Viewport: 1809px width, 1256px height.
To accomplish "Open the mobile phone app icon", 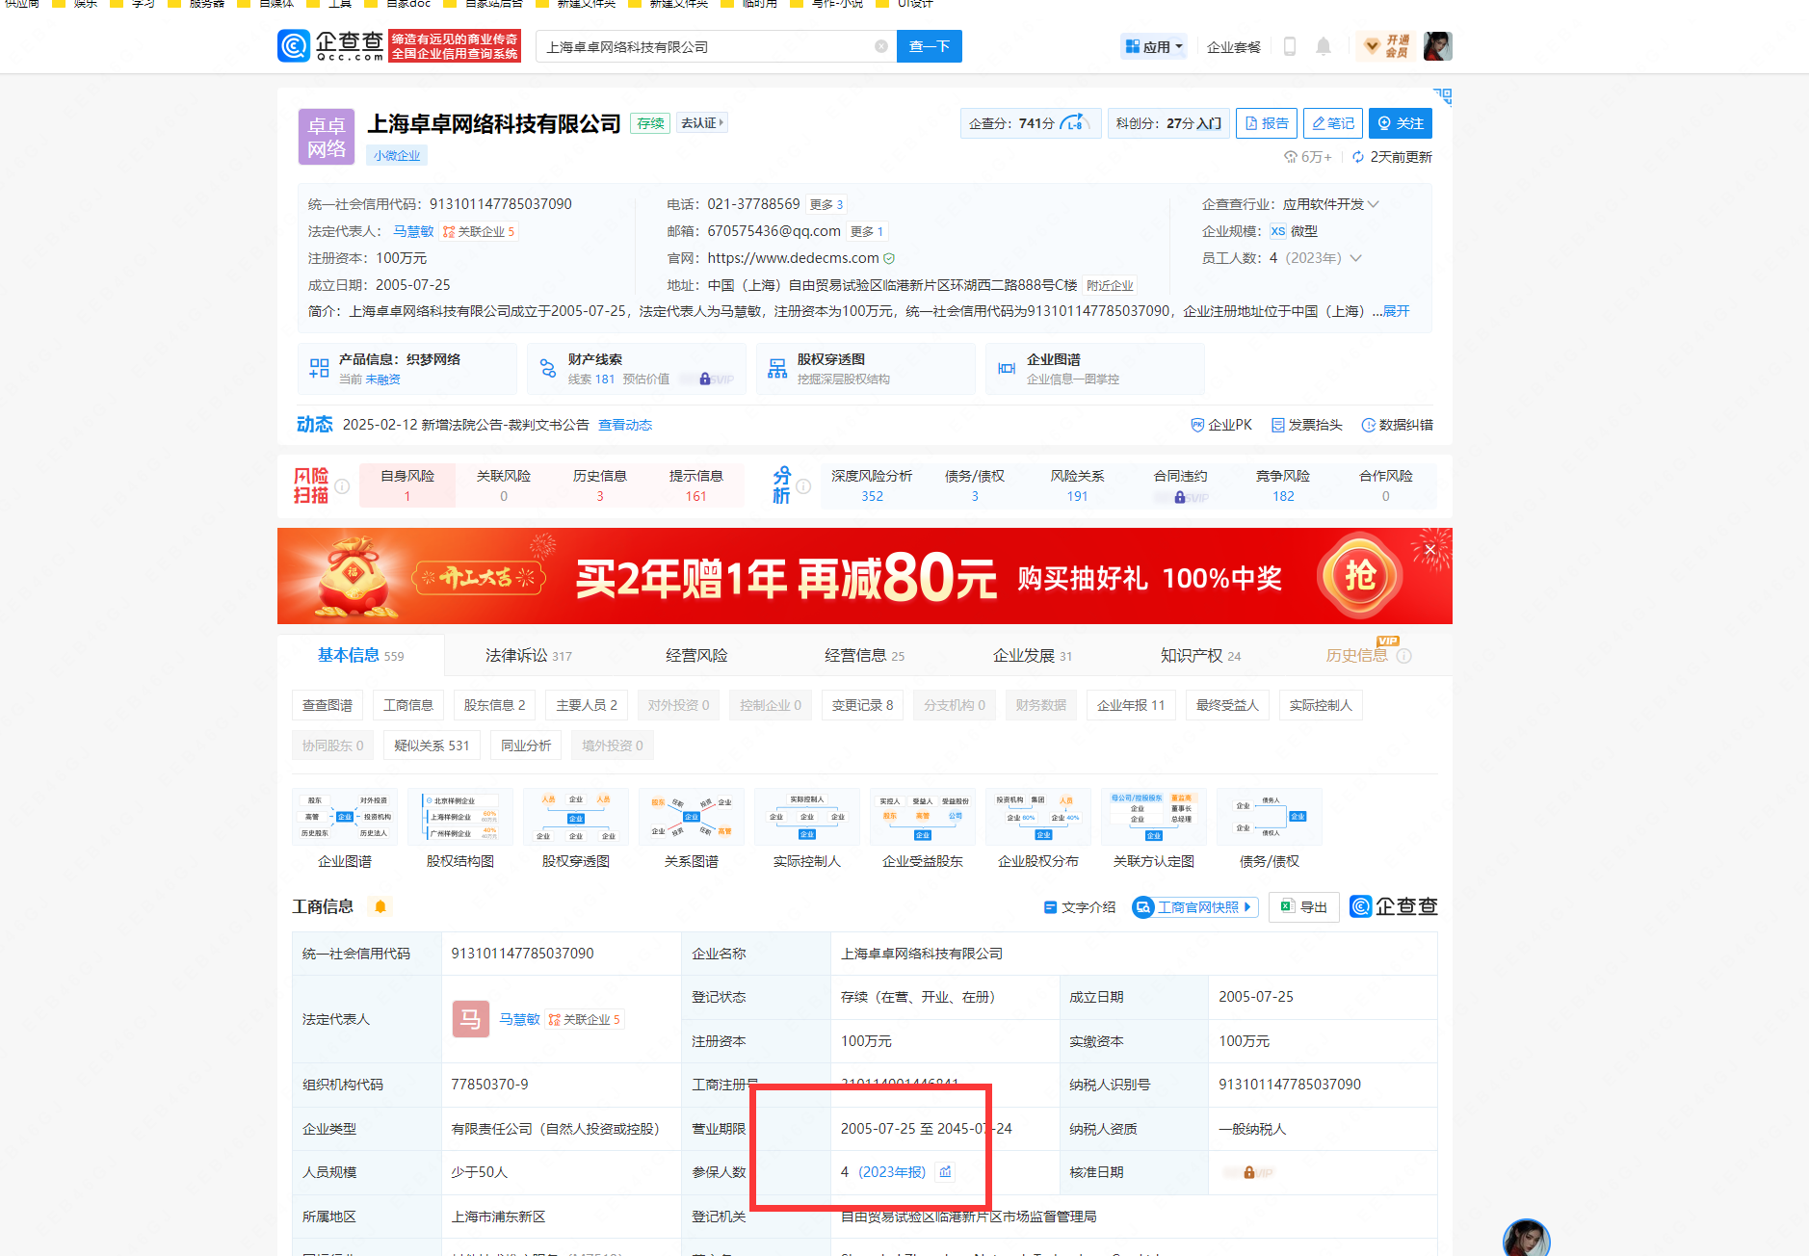I will point(1290,46).
